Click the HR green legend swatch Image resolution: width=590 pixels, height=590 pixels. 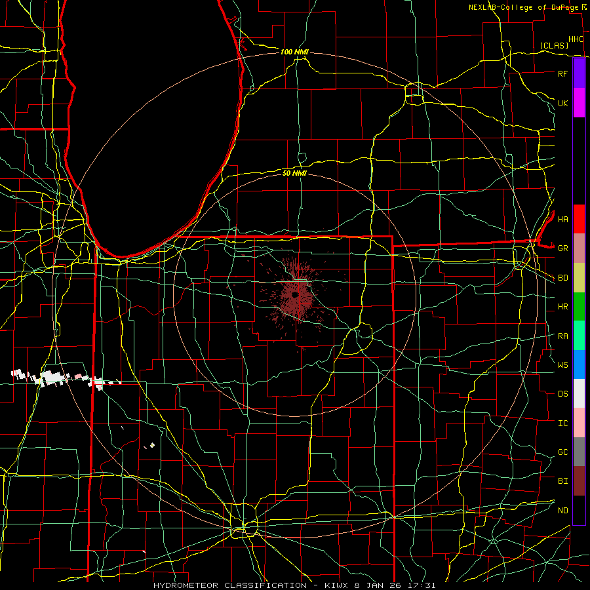point(579,307)
